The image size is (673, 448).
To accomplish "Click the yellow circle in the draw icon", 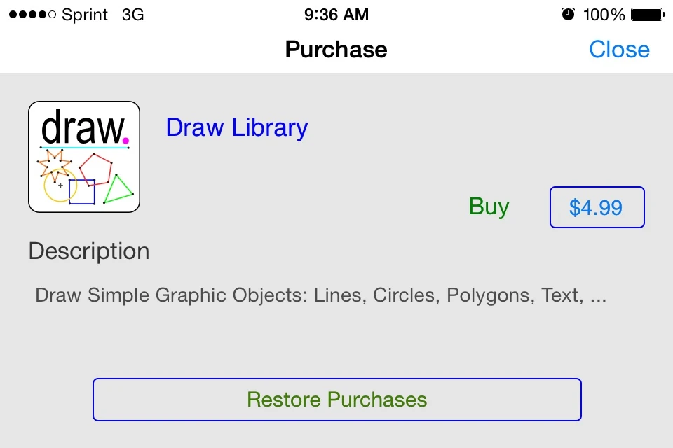I will (59, 186).
